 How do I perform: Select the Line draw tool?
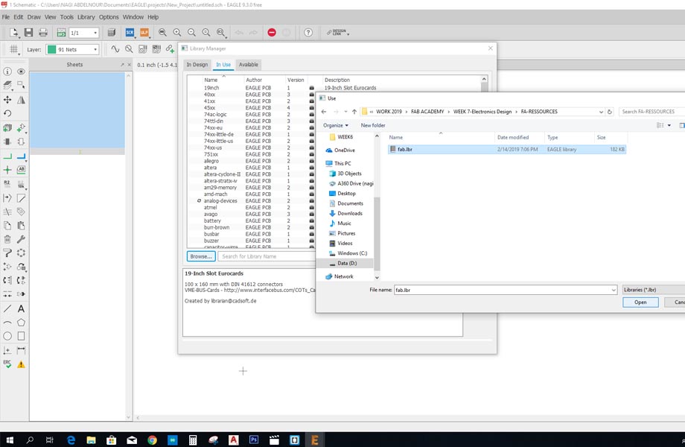click(7, 308)
